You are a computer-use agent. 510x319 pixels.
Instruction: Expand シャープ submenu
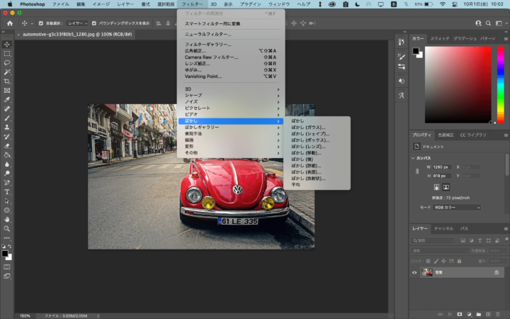[231, 96]
